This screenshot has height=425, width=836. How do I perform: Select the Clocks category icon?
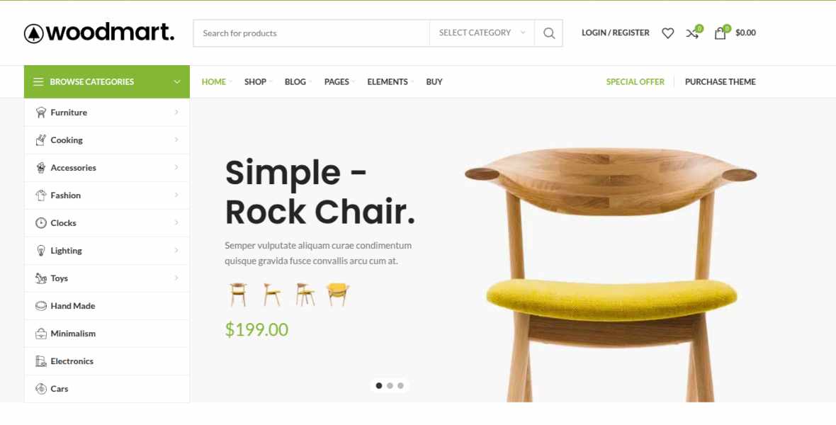40,223
